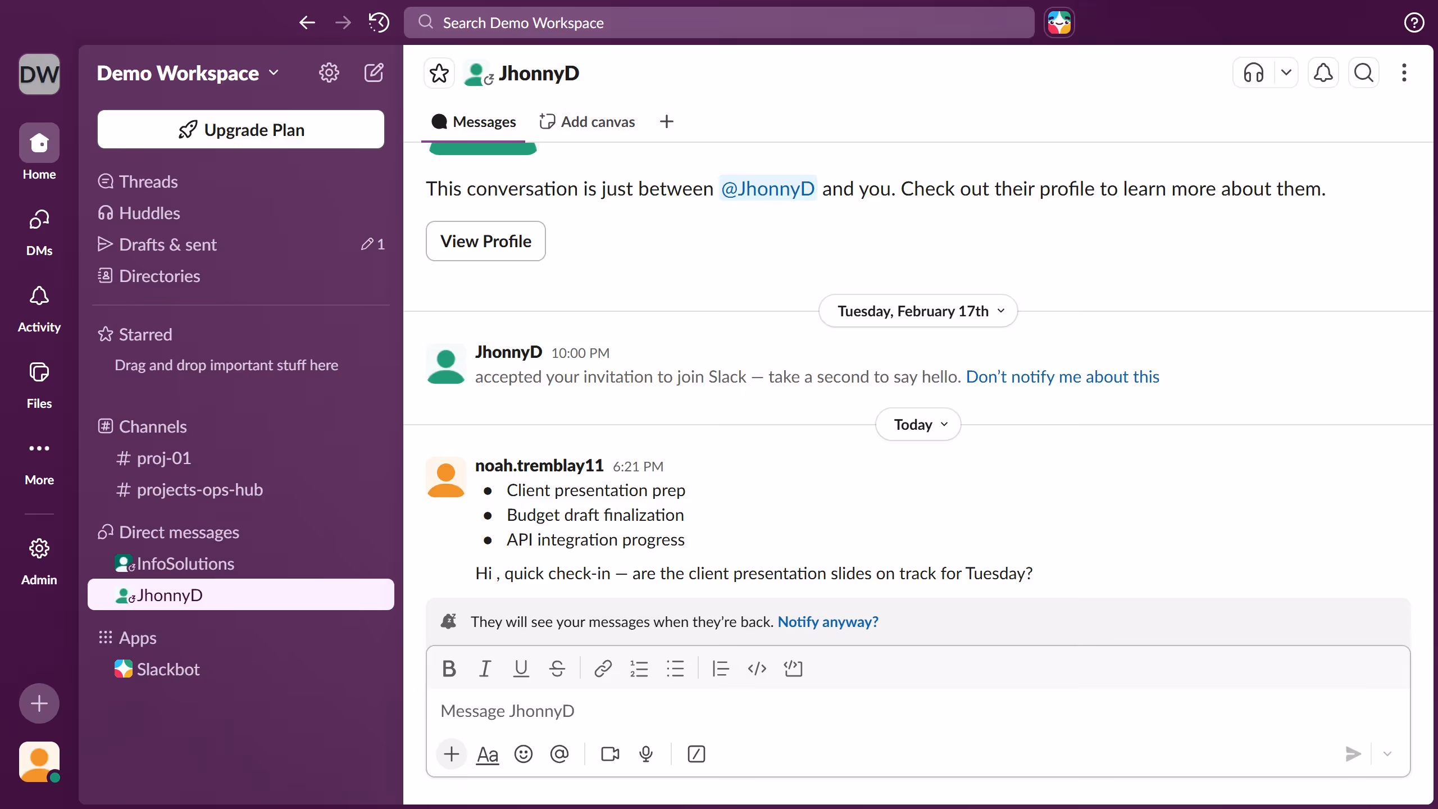
Task: Click the View Profile button
Action: (485, 241)
